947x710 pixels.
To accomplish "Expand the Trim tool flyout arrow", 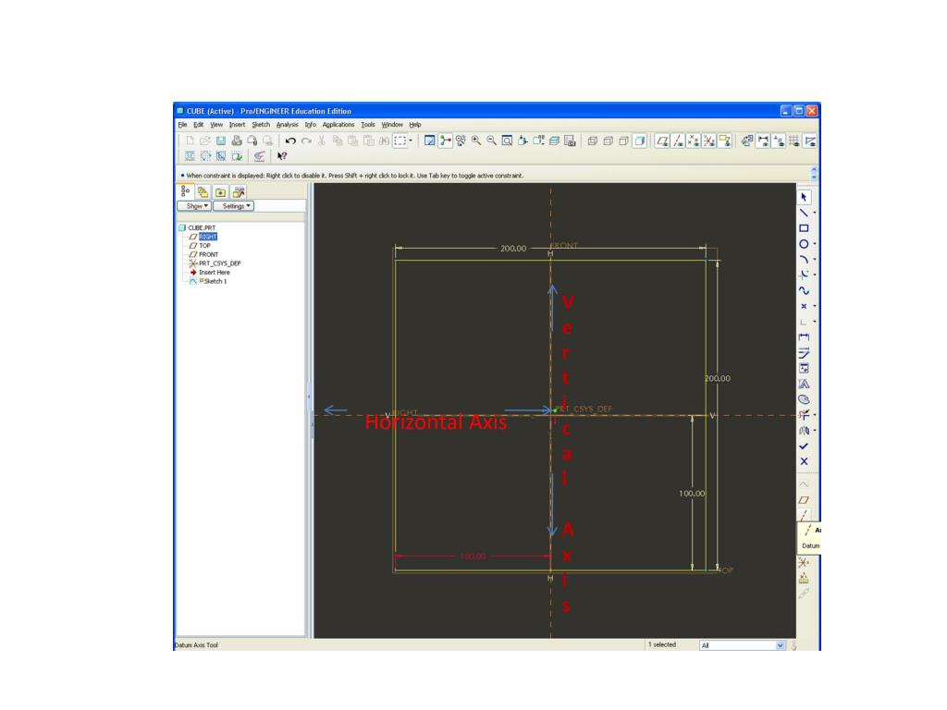I will tap(815, 415).
